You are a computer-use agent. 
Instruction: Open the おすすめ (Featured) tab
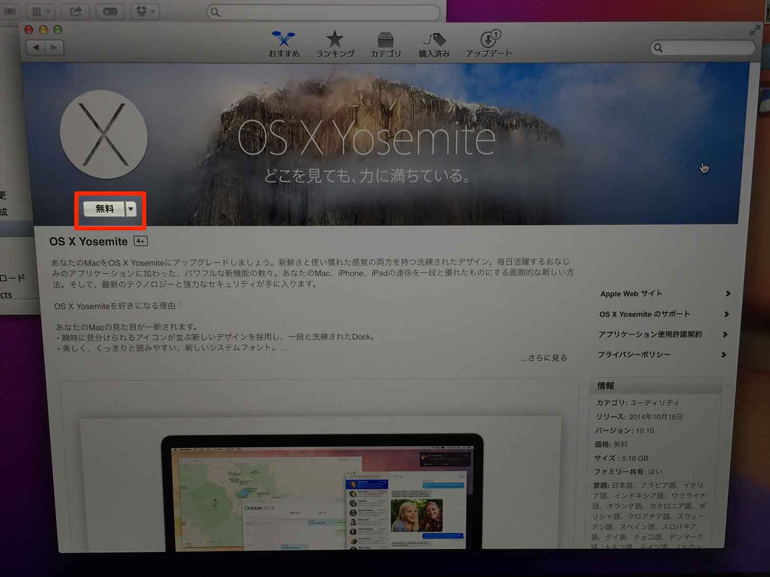point(284,44)
